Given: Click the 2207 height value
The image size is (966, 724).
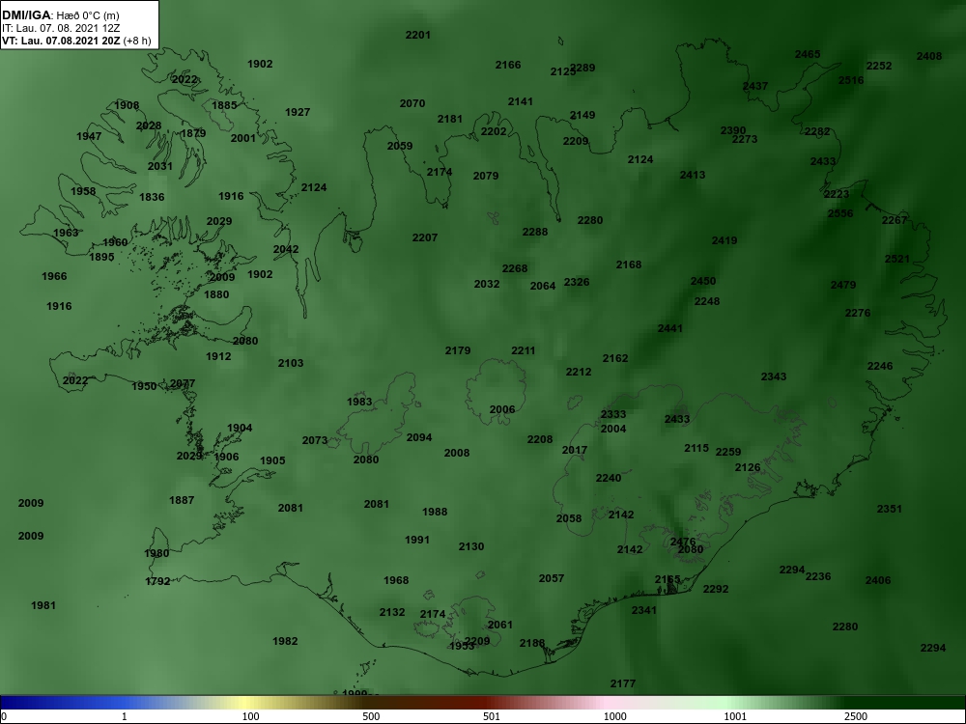Looking at the screenshot, I should 424,237.
